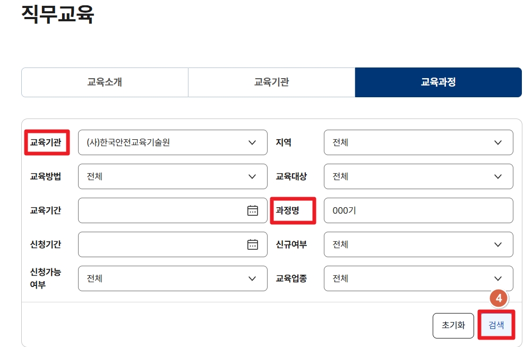The width and height of the screenshot is (524, 347).
Task: Click the 초기화 reset button
Action: [453, 325]
